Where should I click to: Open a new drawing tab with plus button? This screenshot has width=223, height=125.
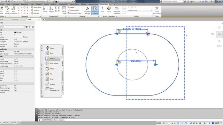(44, 19)
